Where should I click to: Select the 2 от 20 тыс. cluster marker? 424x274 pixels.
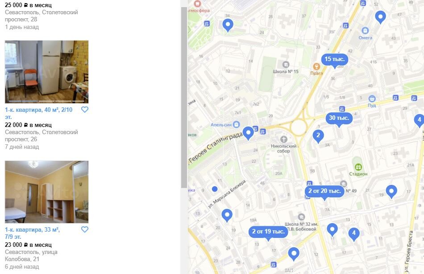coord(324,191)
